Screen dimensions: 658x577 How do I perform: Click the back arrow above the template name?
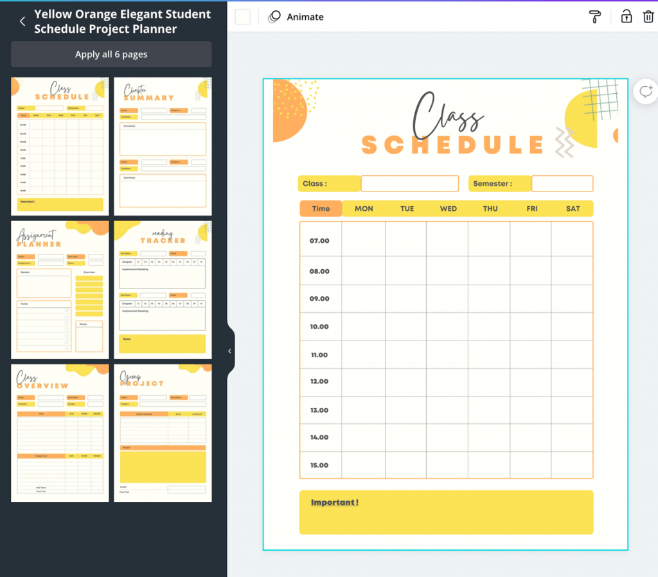point(22,21)
